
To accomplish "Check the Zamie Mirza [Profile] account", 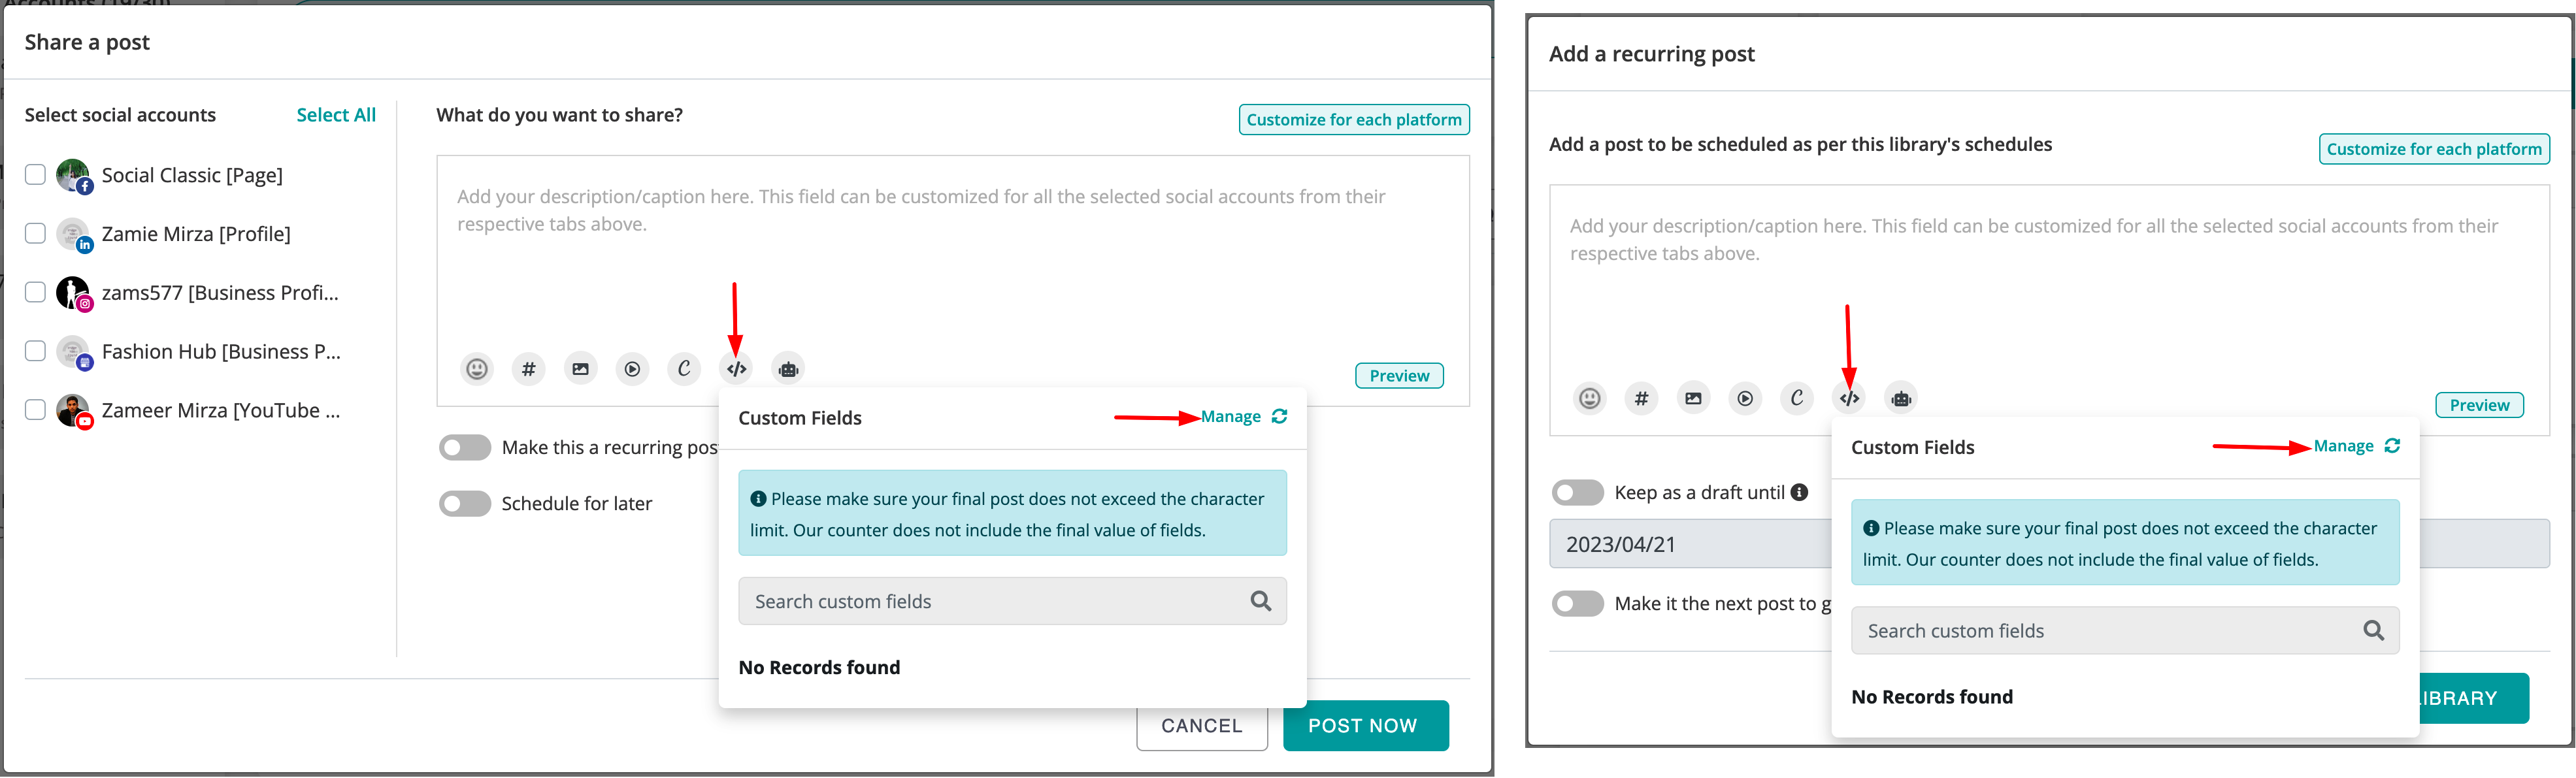I will coord(35,234).
